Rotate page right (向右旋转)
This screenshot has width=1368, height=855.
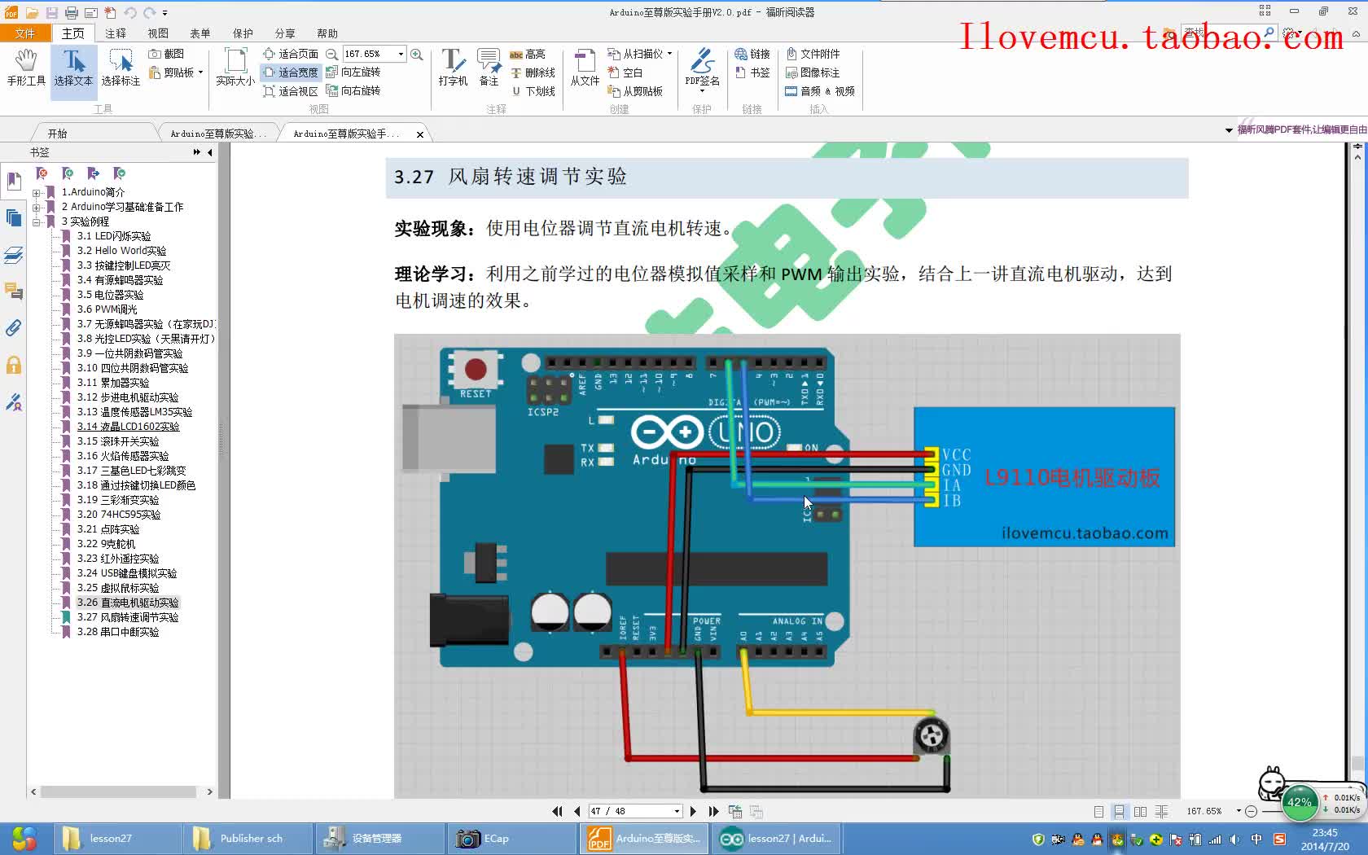[353, 91]
